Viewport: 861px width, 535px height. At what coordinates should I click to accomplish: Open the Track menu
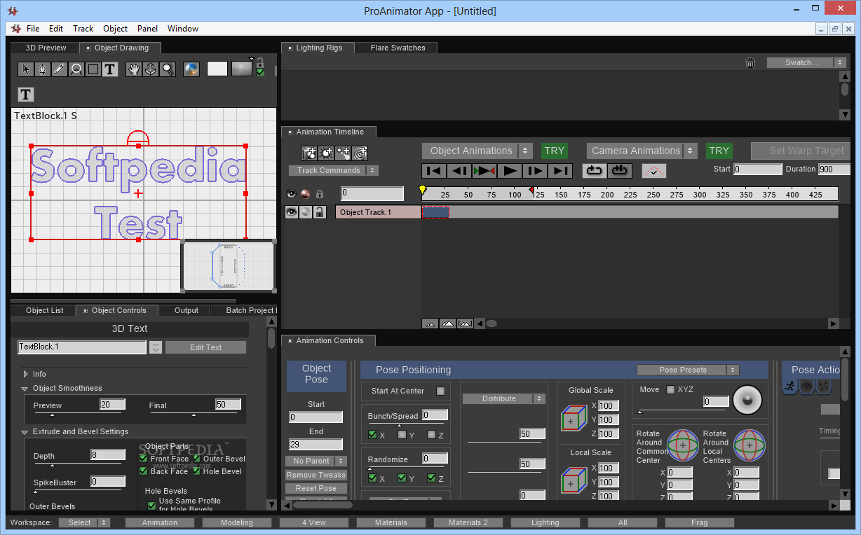(83, 29)
